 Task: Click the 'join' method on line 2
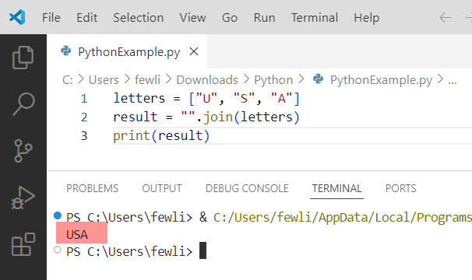(x=218, y=117)
